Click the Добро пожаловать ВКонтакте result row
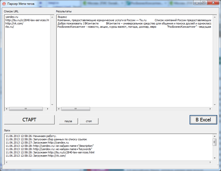221x171 pixels. [134, 23]
